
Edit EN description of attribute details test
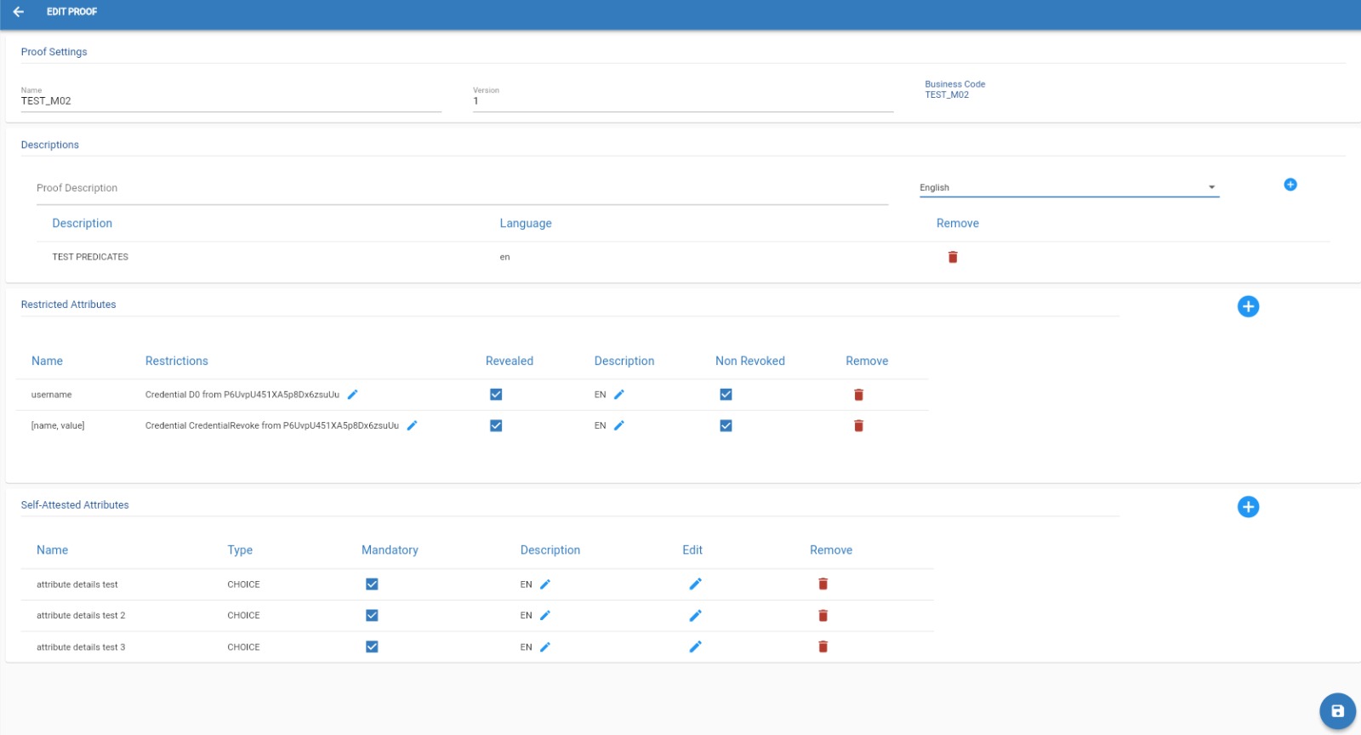pos(545,584)
